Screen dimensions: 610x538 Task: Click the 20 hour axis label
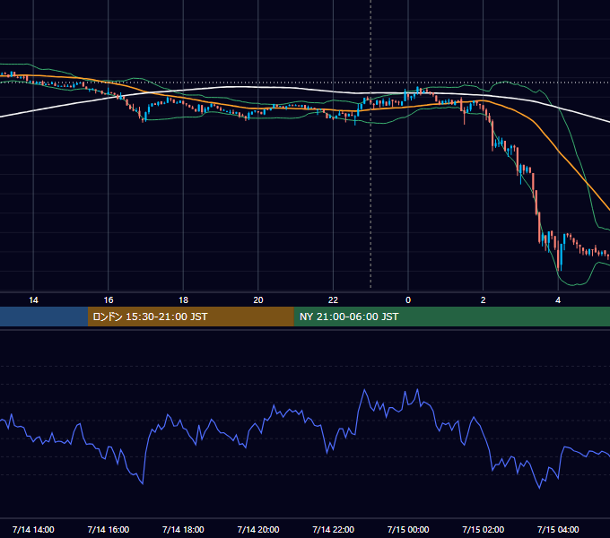[258, 300]
